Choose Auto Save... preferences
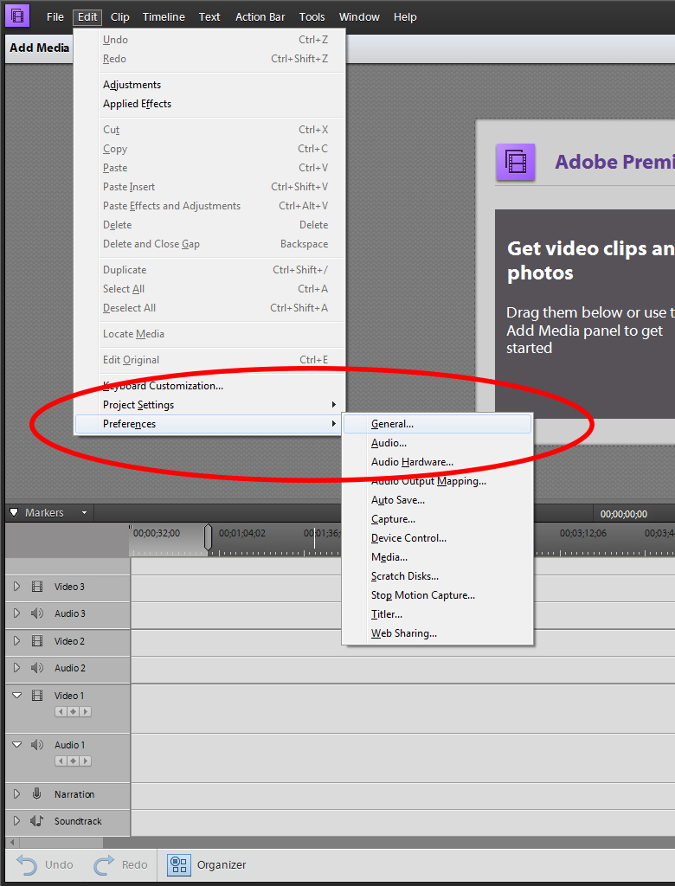The image size is (675, 886). click(x=438, y=500)
